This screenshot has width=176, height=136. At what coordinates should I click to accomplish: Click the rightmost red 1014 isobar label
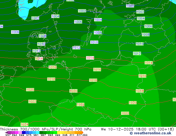pyautogui.click(x=149, y=63)
